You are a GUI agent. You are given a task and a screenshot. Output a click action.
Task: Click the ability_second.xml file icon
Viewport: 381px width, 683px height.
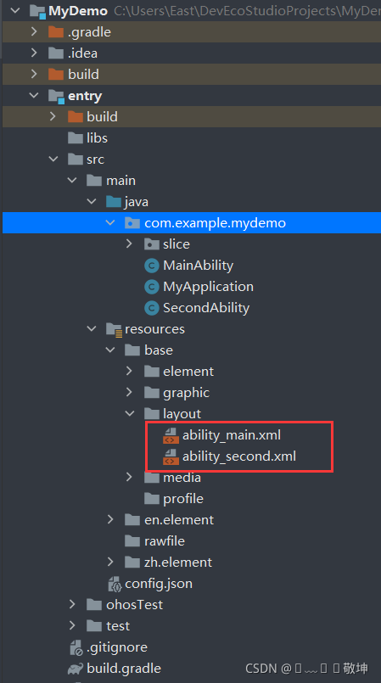pos(171,456)
